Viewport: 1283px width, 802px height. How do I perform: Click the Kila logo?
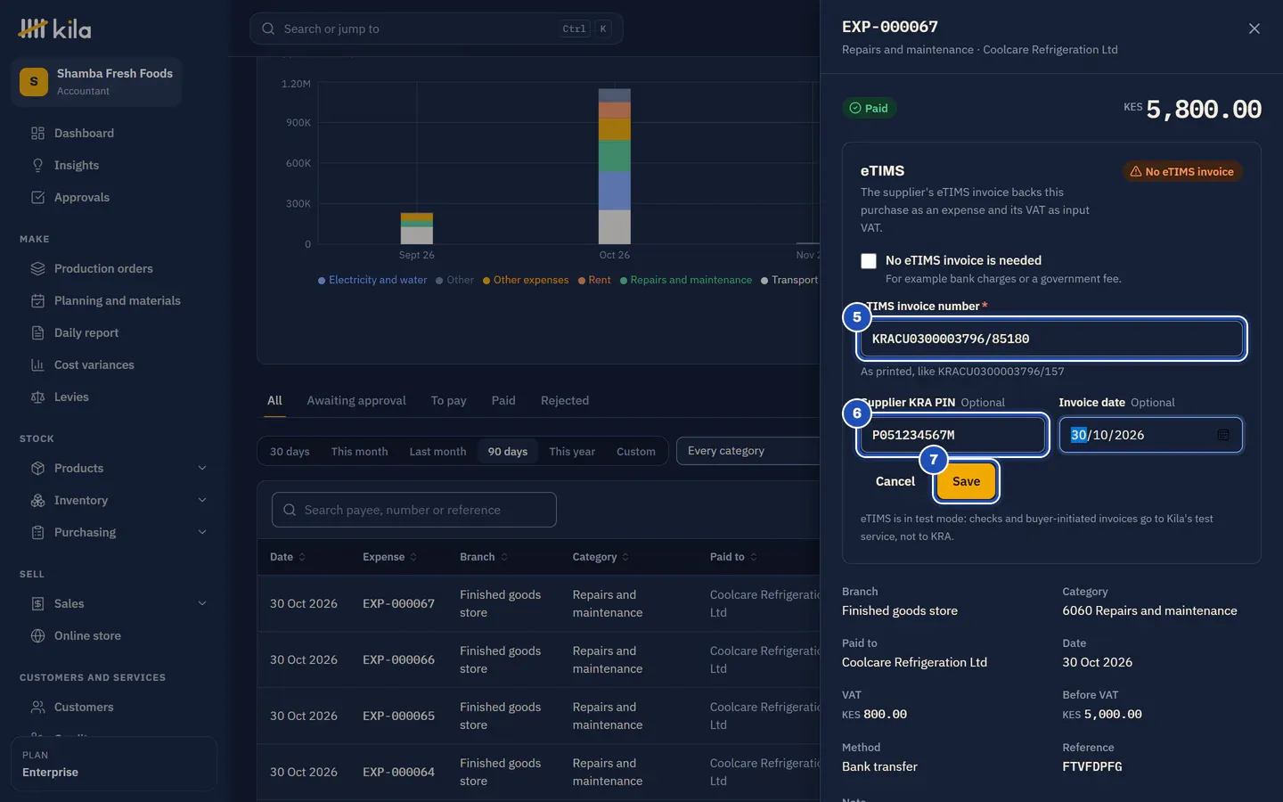pos(55,29)
